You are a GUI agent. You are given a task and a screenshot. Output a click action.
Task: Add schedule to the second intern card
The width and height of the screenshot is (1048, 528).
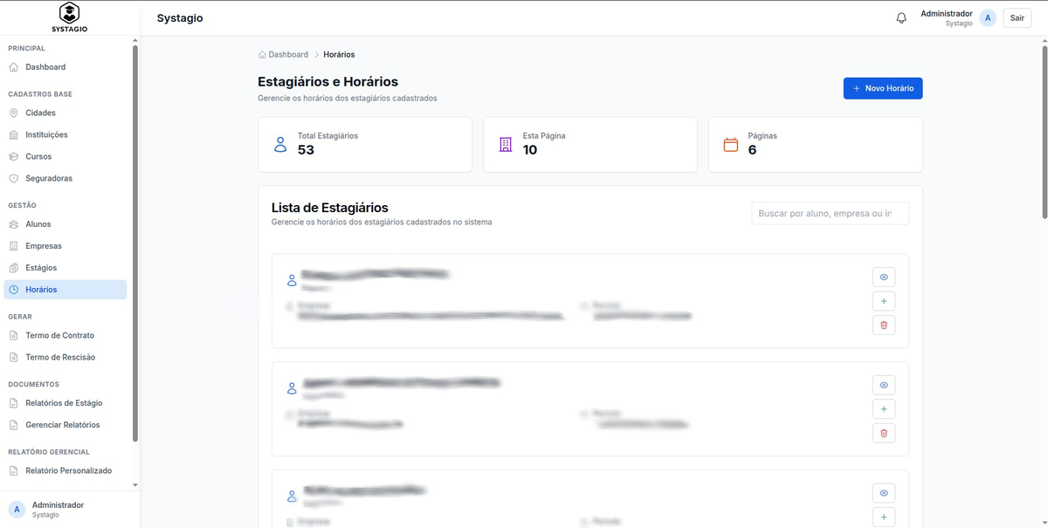pyautogui.click(x=884, y=409)
